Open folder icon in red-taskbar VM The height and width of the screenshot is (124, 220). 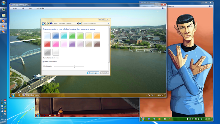click(50, 115)
